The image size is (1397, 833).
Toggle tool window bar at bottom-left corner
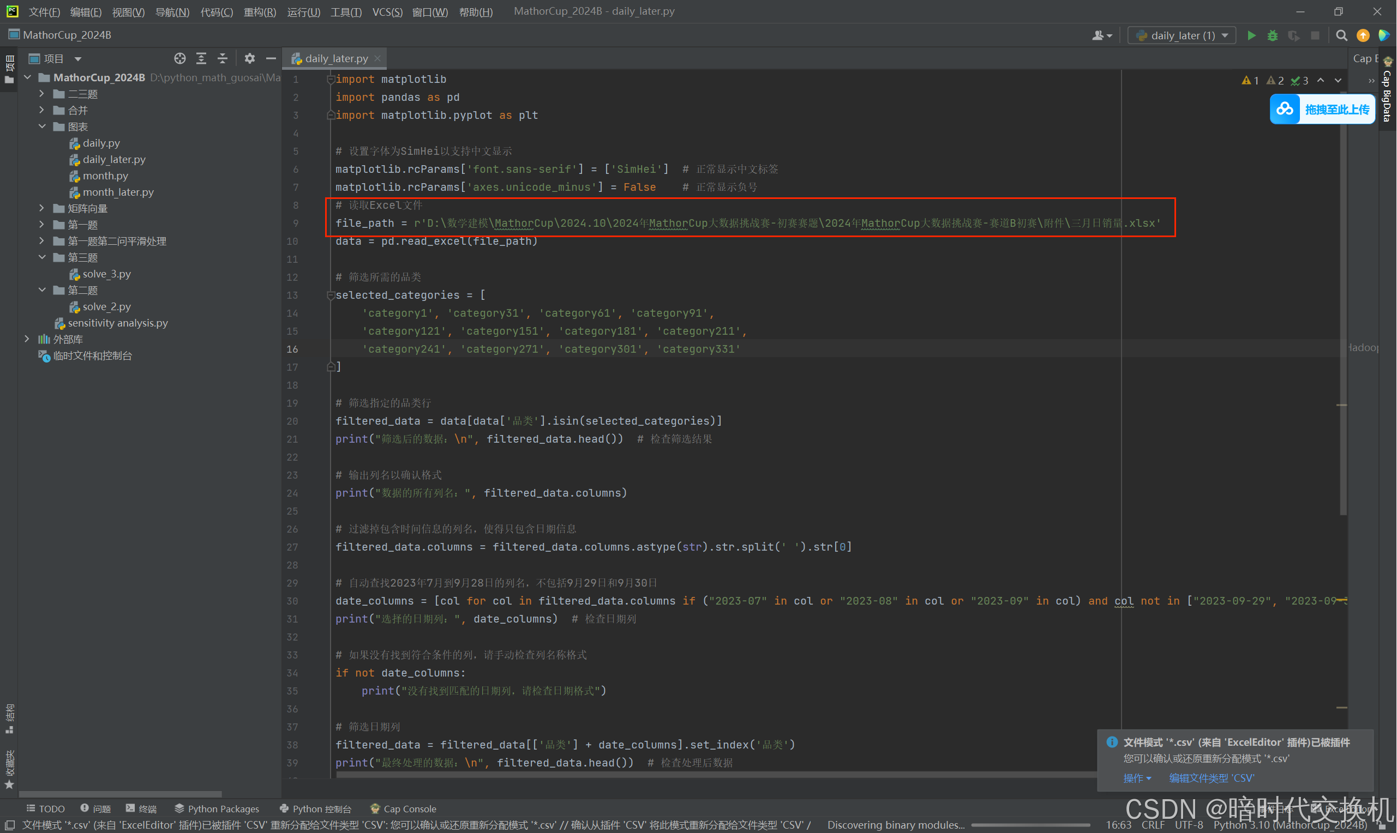[9, 825]
